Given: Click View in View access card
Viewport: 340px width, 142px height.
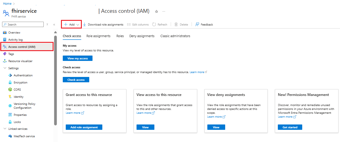Looking at the screenshot, I should (145, 127).
